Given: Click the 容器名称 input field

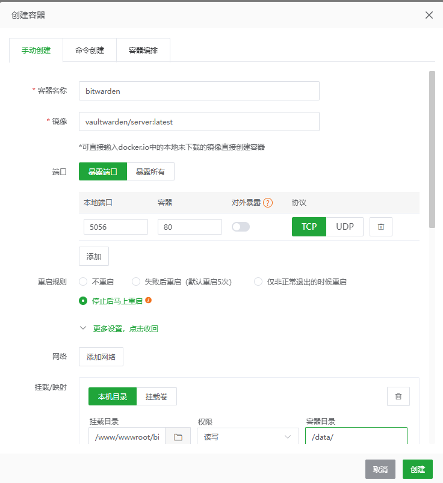Looking at the screenshot, I should click(199, 91).
